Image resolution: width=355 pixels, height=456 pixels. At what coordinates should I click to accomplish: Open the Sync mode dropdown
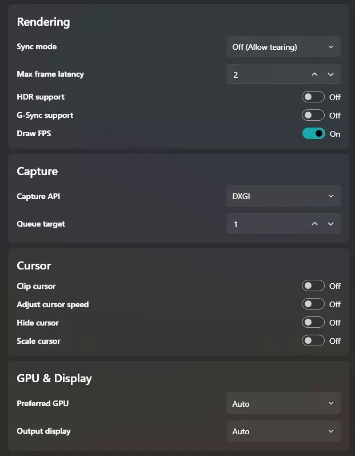[283, 47]
